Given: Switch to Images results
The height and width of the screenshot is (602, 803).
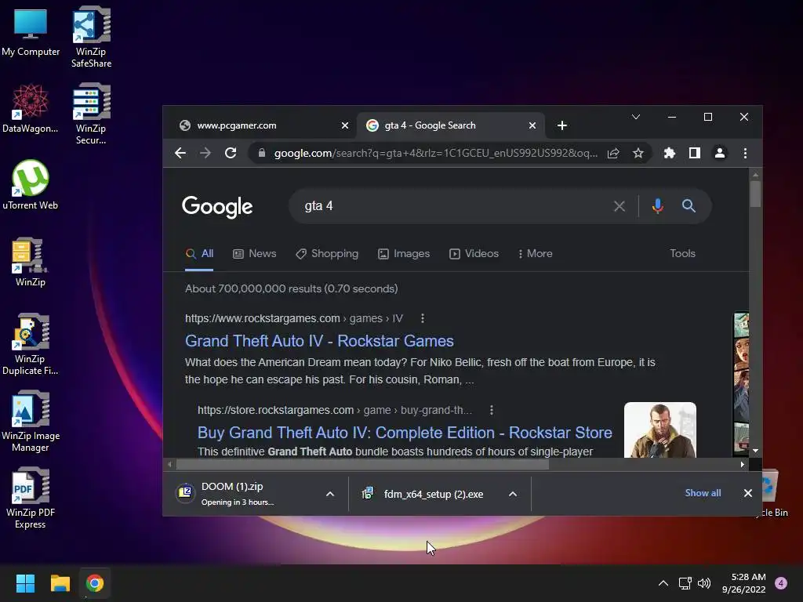Looking at the screenshot, I should pyautogui.click(x=404, y=253).
